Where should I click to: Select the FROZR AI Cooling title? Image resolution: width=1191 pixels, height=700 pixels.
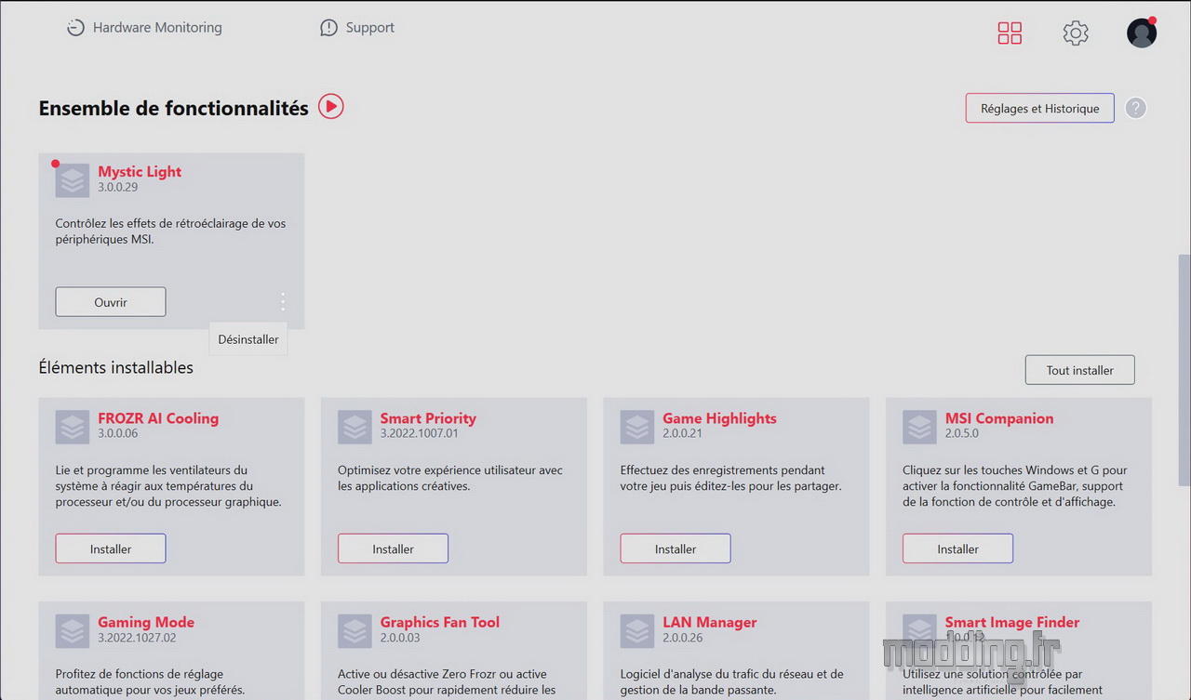click(x=158, y=418)
